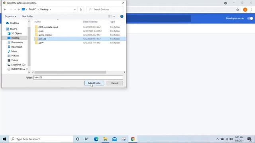Click navigation pane scroll down arrow
The image size is (255, 143).
[29, 72]
